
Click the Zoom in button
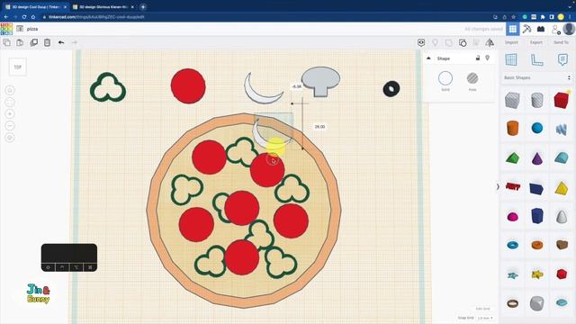pyautogui.click(x=10, y=114)
